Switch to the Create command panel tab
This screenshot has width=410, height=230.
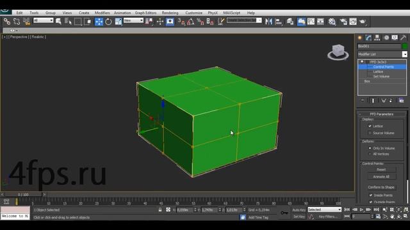click(x=360, y=38)
